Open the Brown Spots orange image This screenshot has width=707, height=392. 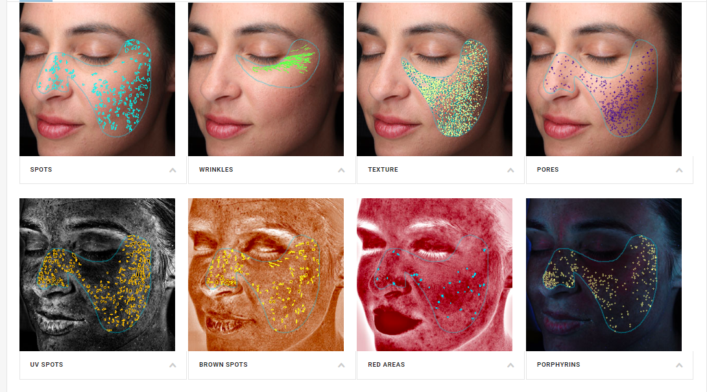pos(266,275)
